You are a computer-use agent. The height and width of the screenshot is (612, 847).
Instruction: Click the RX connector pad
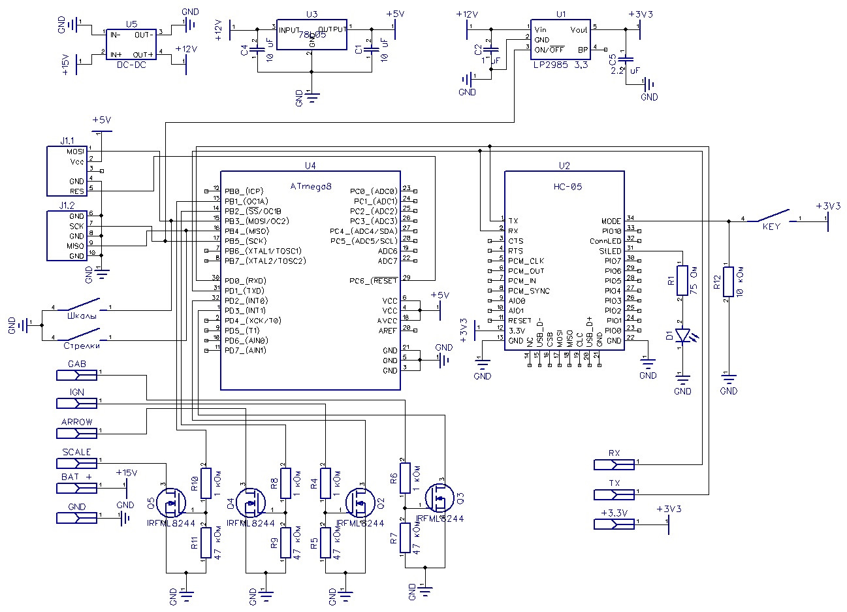click(x=614, y=464)
